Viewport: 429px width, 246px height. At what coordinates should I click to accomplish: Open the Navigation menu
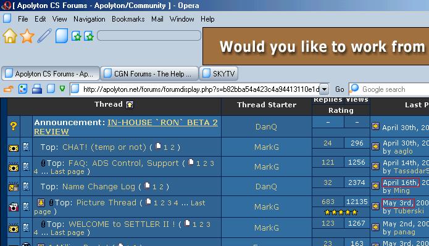click(x=89, y=19)
